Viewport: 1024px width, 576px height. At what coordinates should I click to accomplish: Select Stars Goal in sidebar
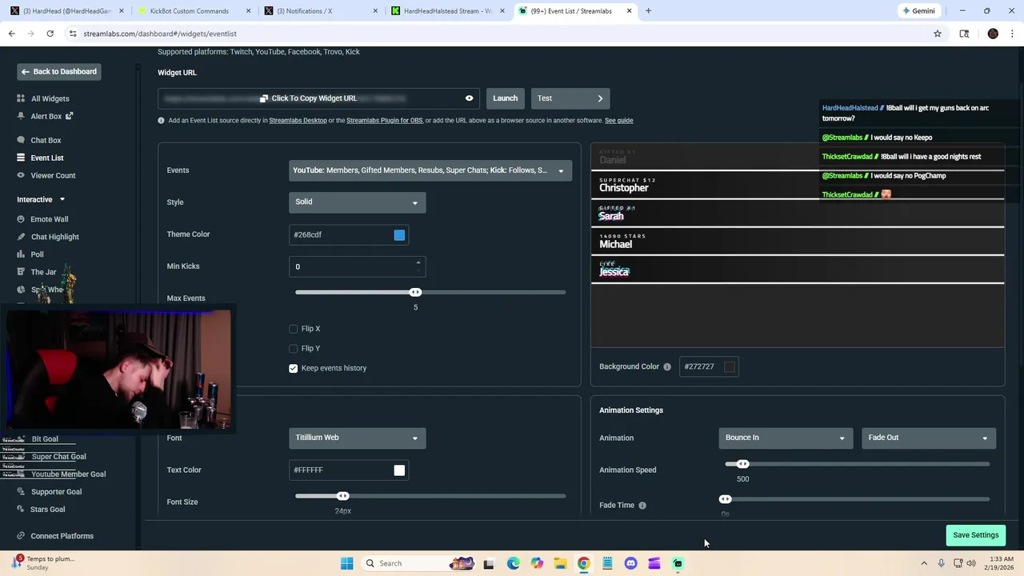(x=48, y=510)
